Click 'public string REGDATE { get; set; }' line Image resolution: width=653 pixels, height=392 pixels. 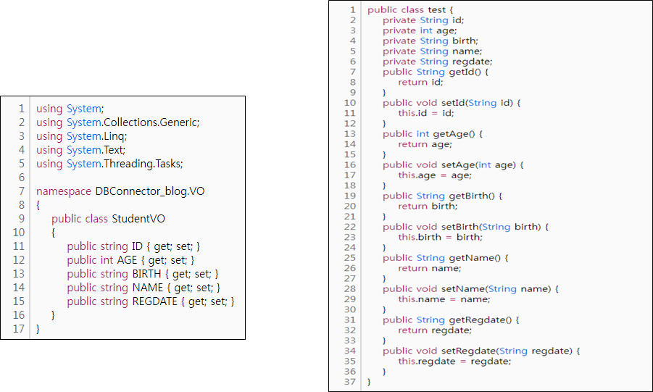point(151,301)
